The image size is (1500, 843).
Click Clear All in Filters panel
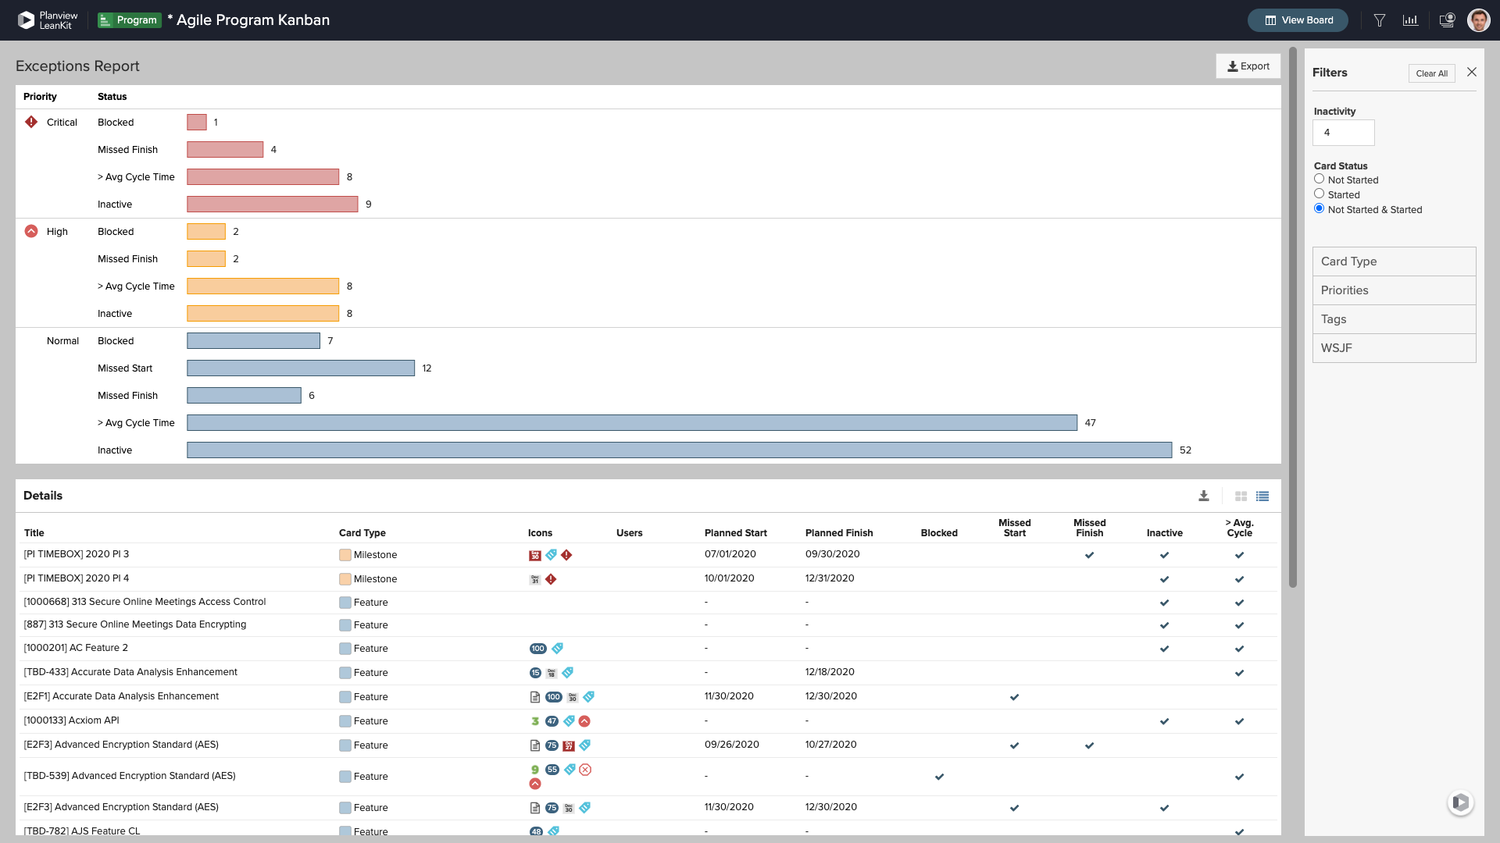click(1432, 73)
